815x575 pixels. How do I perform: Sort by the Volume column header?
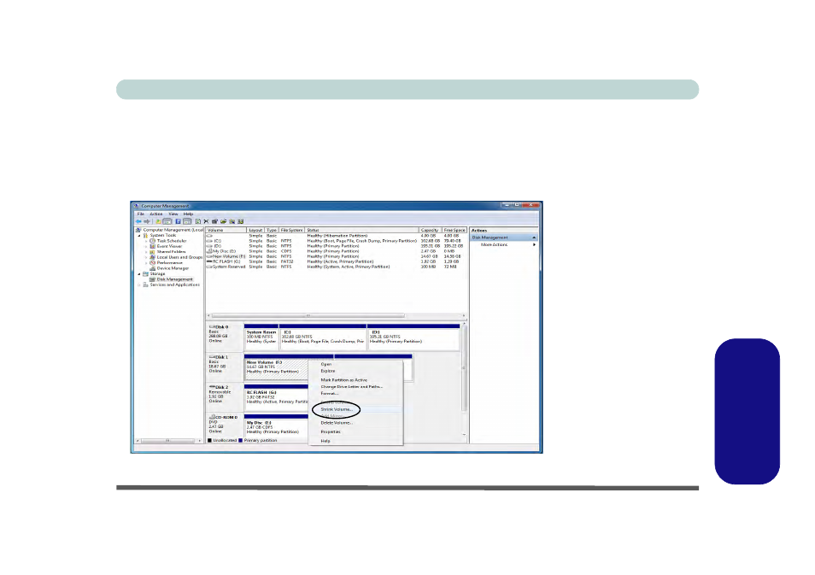226,230
